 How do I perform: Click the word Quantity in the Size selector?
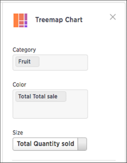pyautogui.click(x=47, y=144)
